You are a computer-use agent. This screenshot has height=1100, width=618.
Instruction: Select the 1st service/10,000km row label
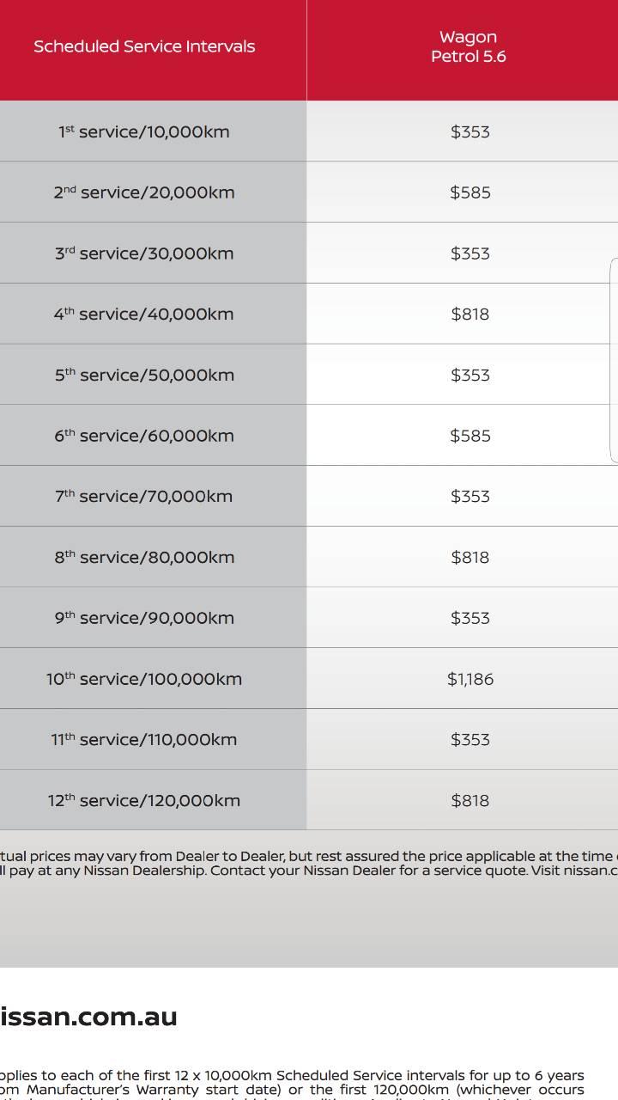144,131
